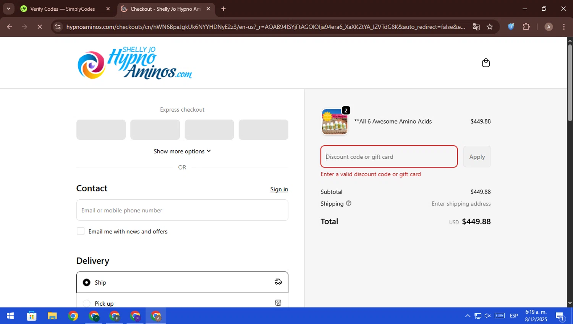View site information icon in address bar

coord(58,27)
